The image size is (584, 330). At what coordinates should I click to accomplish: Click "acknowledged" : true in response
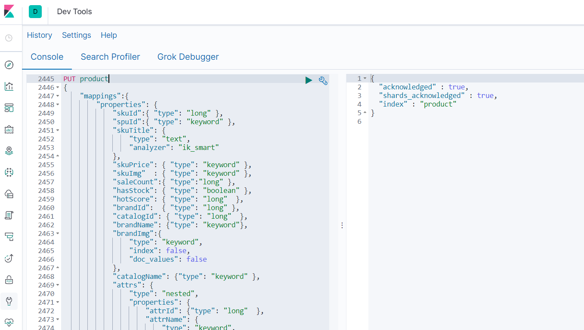click(424, 87)
